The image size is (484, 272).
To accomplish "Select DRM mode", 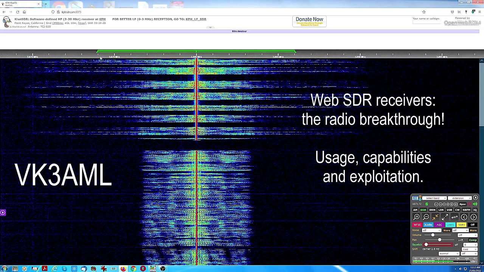I will [x=432, y=210].
